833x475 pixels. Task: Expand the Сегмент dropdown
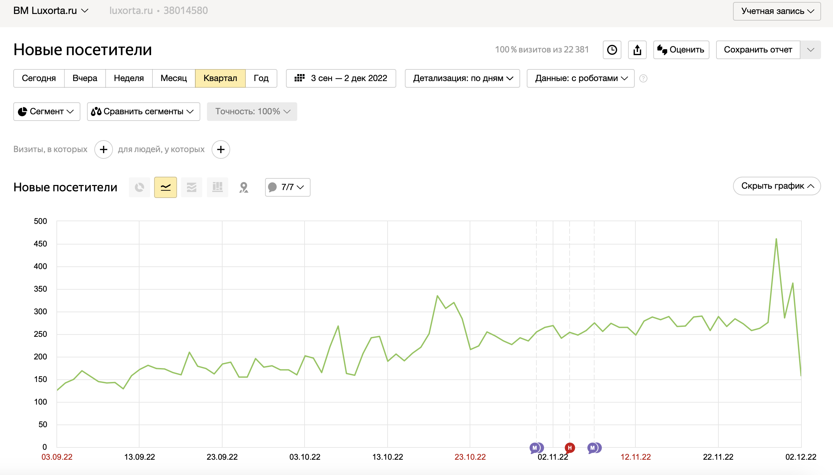point(46,112)
